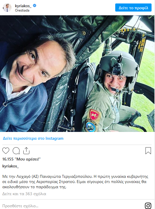Viewport: 155px width, 209px height.
Task: Save the post with the bookmark icon
Action: [x=148, y=151]
